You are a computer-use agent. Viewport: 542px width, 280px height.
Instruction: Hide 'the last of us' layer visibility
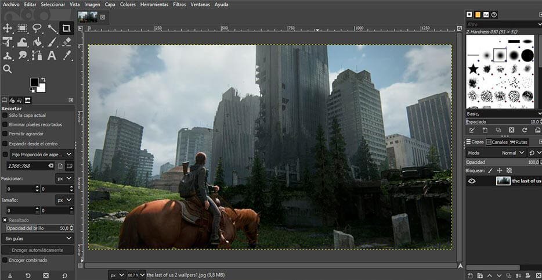point(472,181)
